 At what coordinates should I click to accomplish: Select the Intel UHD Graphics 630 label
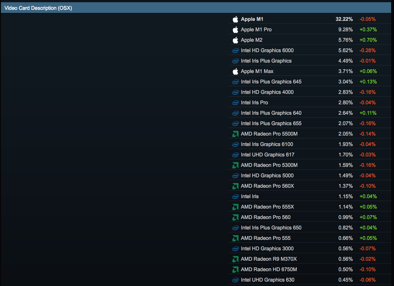[x=268, y=280]
